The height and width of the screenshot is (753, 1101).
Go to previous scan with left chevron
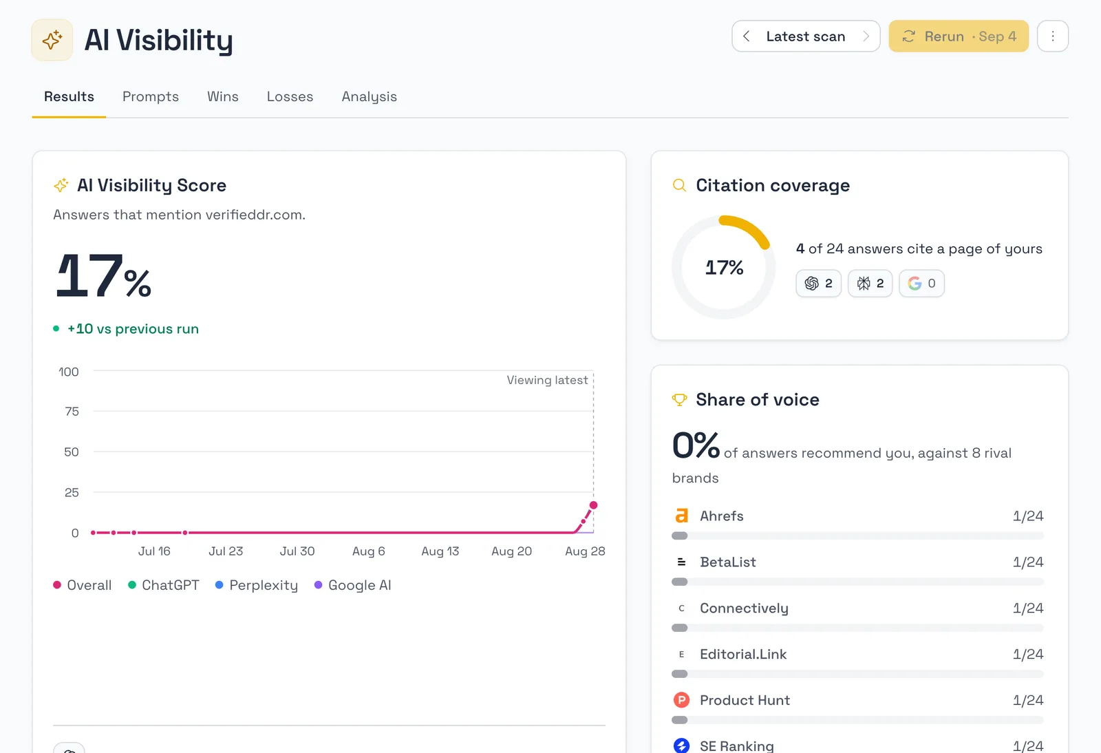pos(747,36)
